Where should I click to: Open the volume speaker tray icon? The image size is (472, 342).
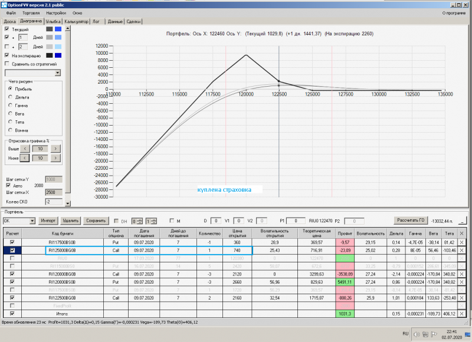[x=417, y=334]
